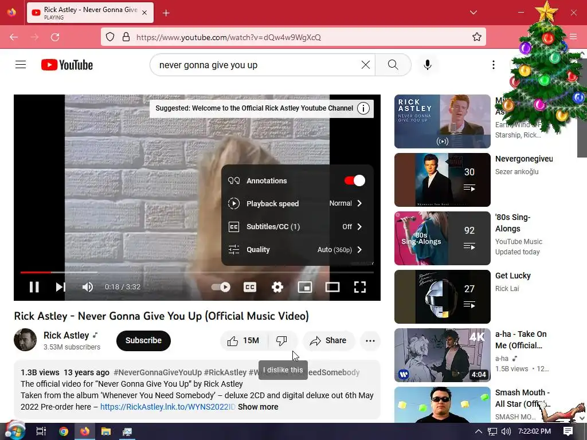The width and height of the screenshot is (587, 440).
Task: List all tabs dropdown arrow
Action: [473, 13]
